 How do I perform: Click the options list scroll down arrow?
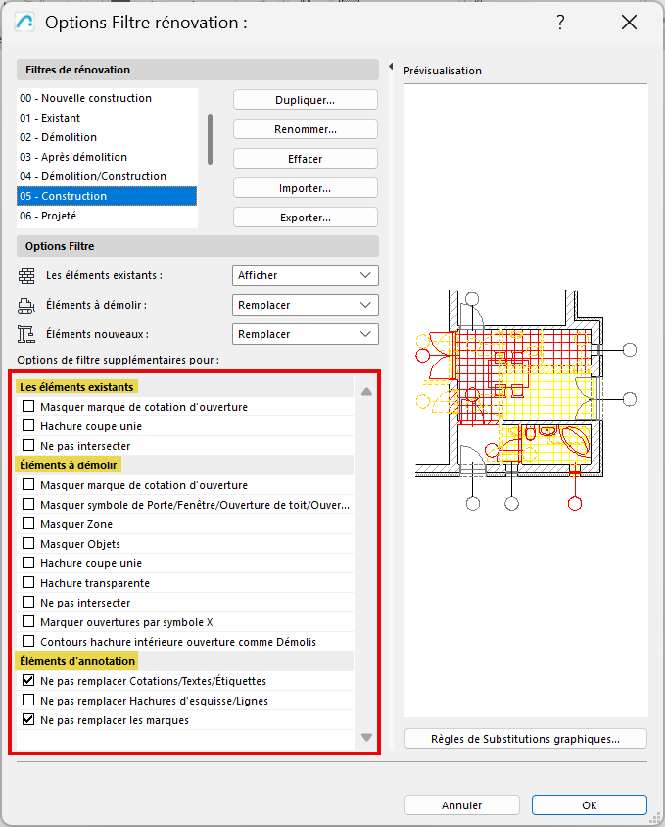[x=366, y=737]
